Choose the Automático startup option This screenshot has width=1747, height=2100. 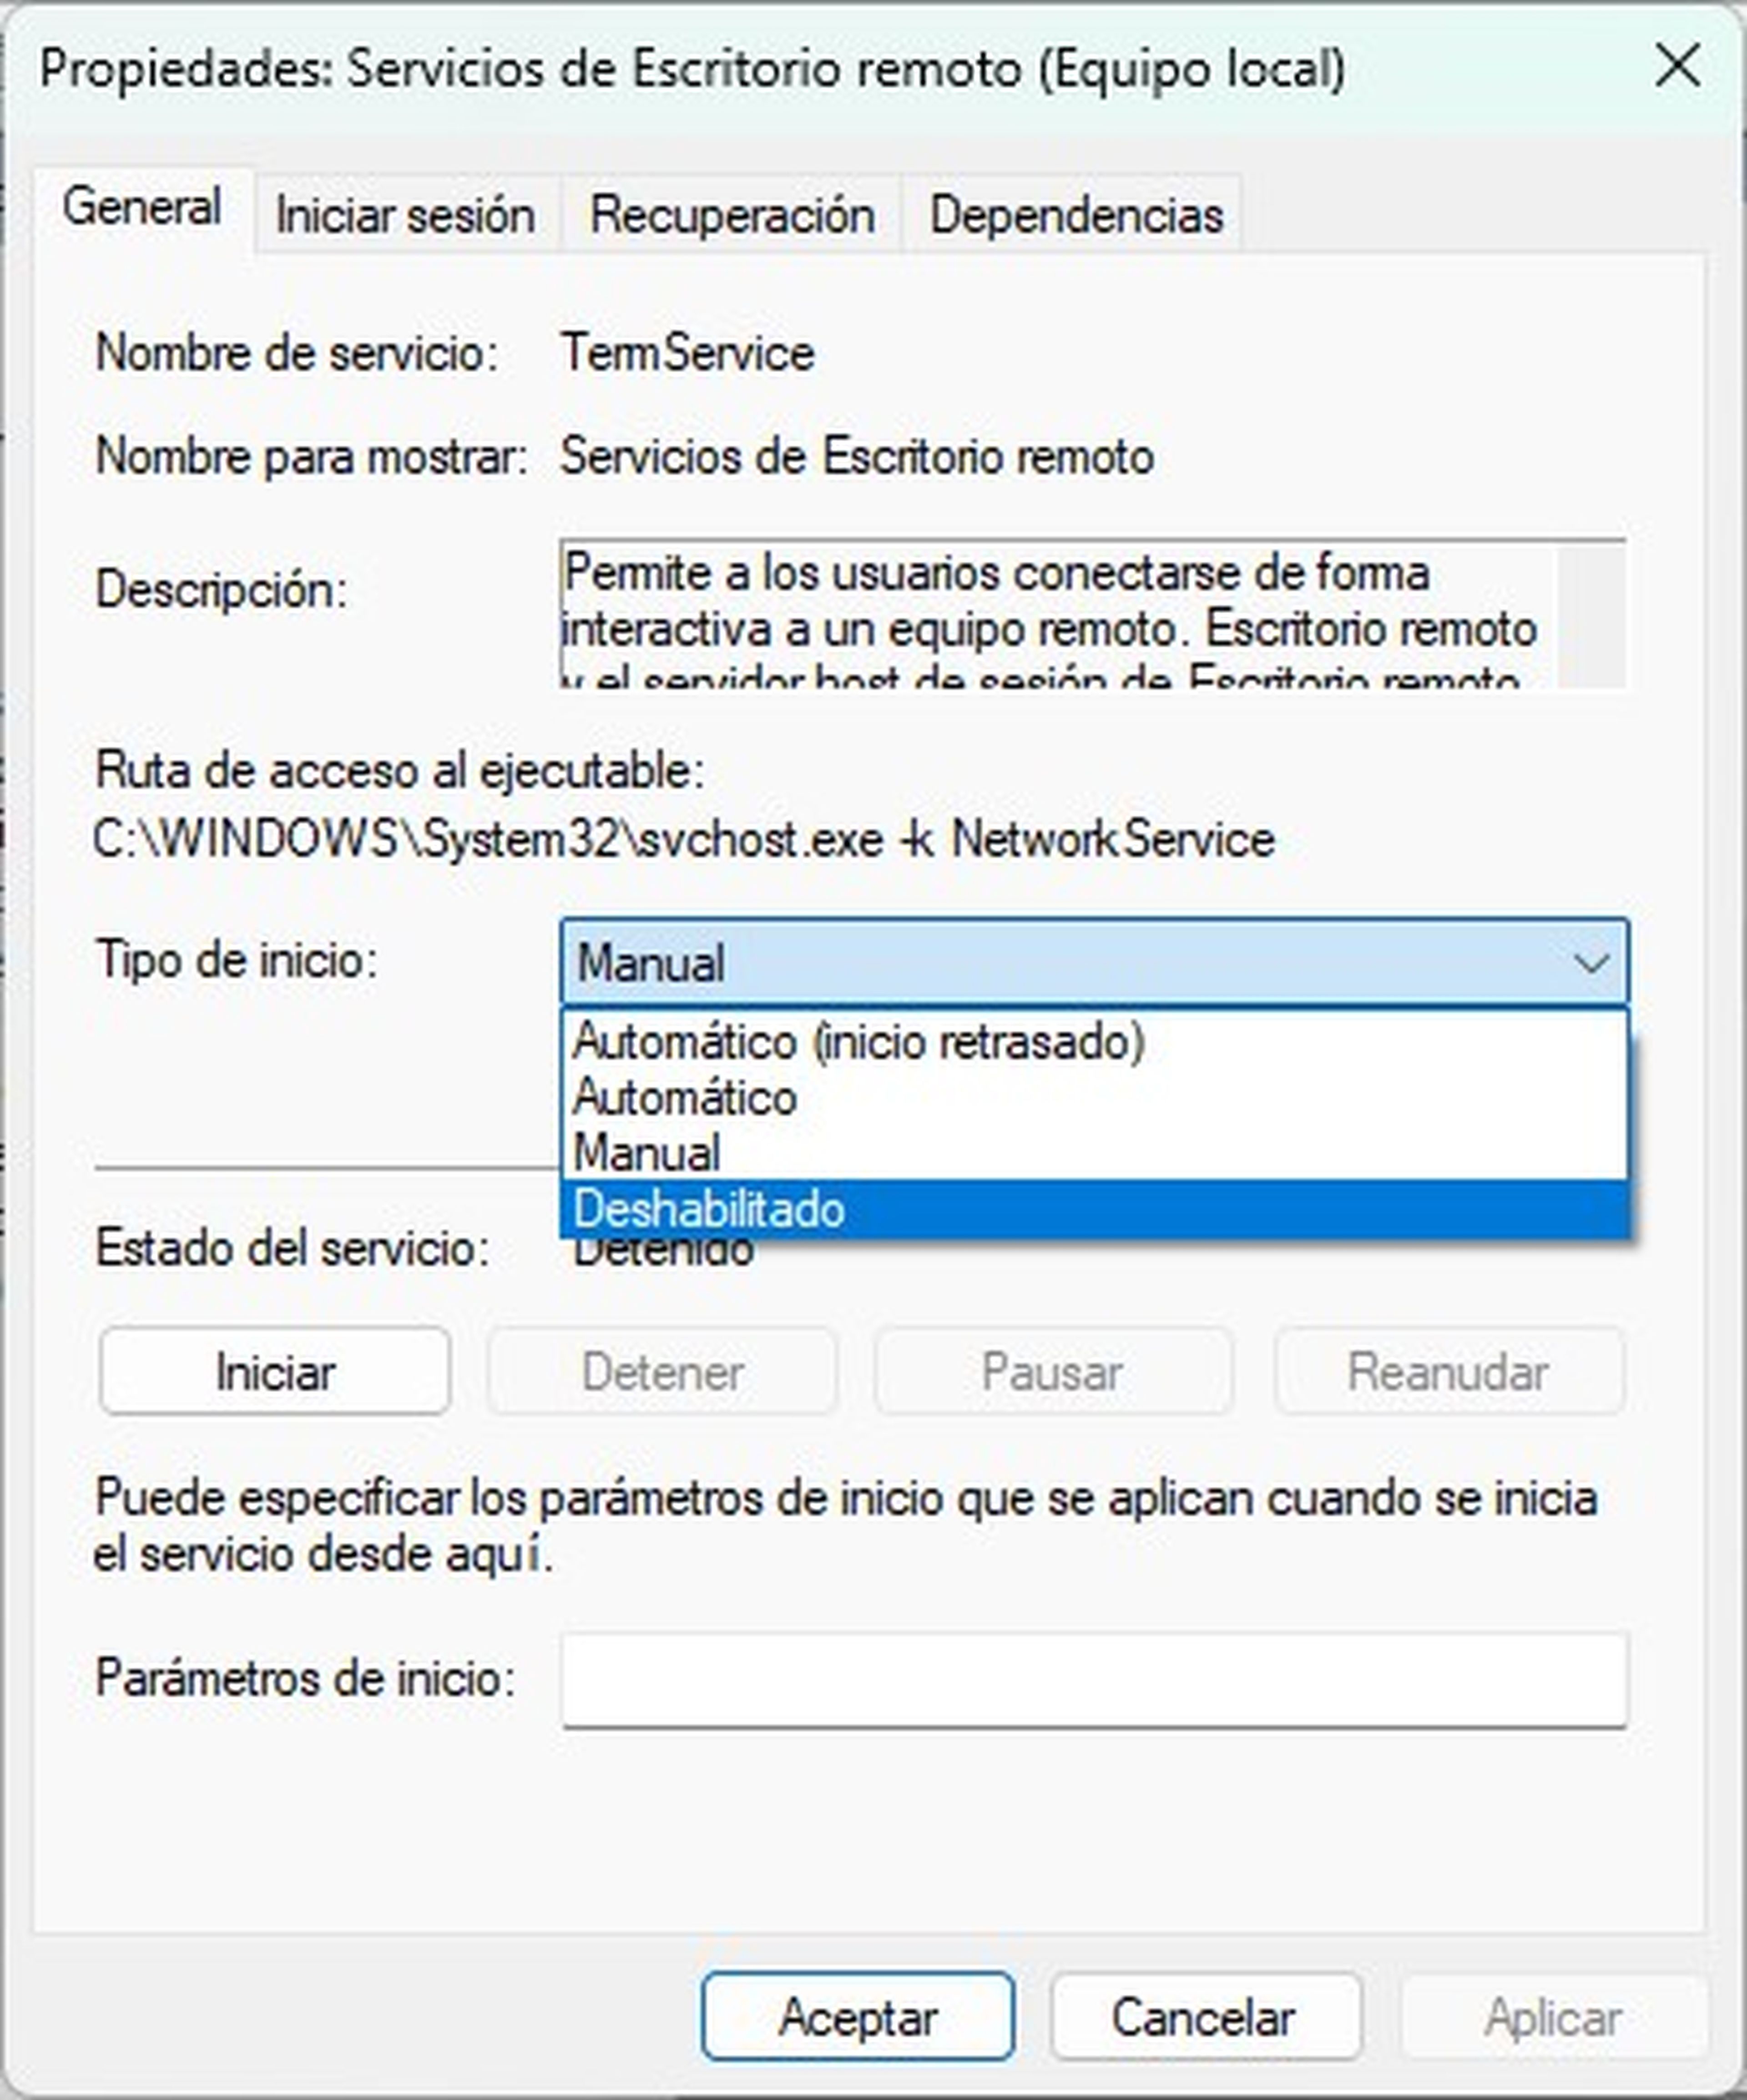coord(685,1098)
